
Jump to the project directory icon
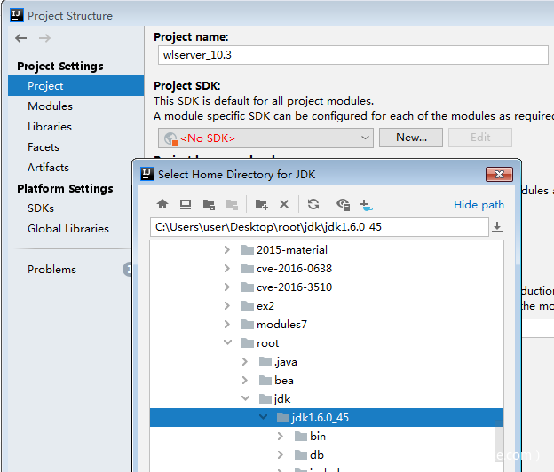pyautogui.click(x=209, y=204)
